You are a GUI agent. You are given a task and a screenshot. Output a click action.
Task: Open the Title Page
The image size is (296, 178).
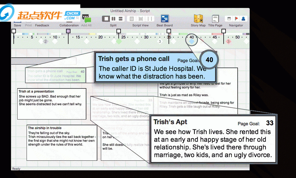pyautogui.click(x=215, y=19)
